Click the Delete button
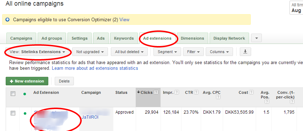 (64, 81)
